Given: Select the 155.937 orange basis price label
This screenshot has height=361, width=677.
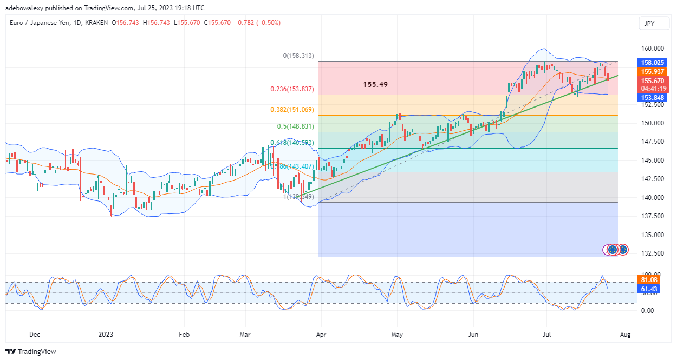Looking at the screenshot, I should [653, 71].
